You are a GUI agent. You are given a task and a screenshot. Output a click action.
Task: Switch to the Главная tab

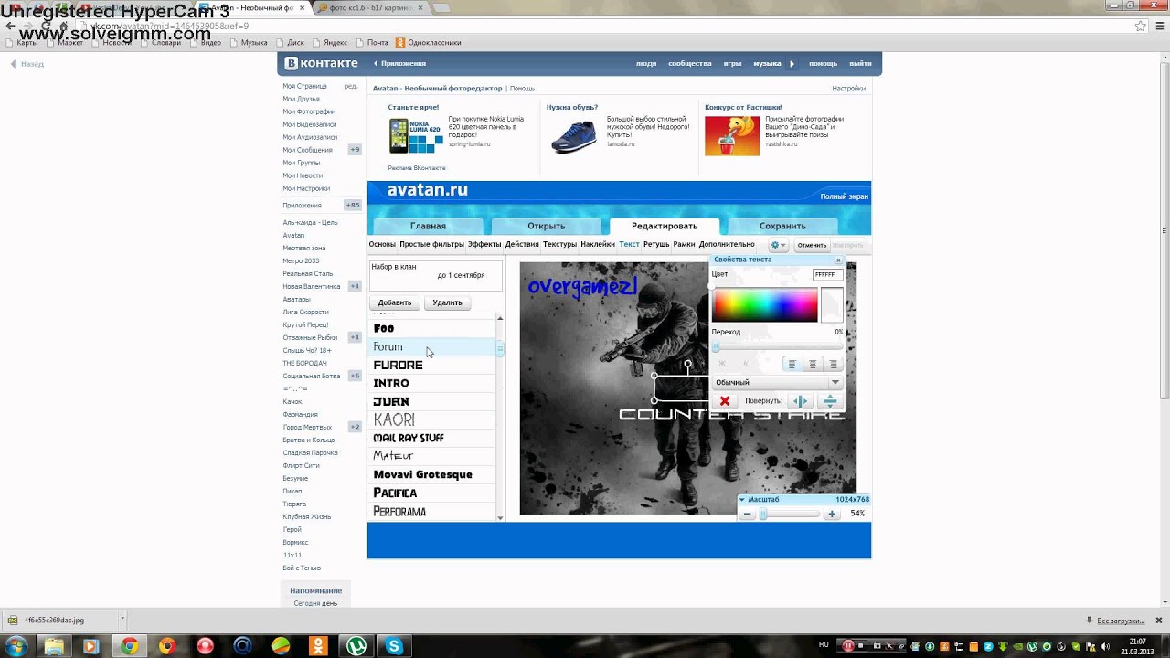(x=428, y=226)
